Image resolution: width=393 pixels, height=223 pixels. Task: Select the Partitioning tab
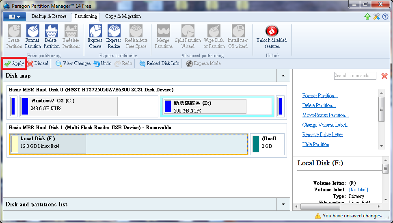[86, 16]
